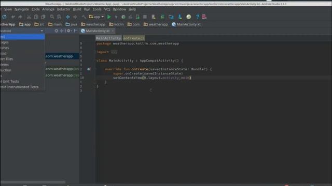Click the SDK Manager download icon

pos(180,17)
